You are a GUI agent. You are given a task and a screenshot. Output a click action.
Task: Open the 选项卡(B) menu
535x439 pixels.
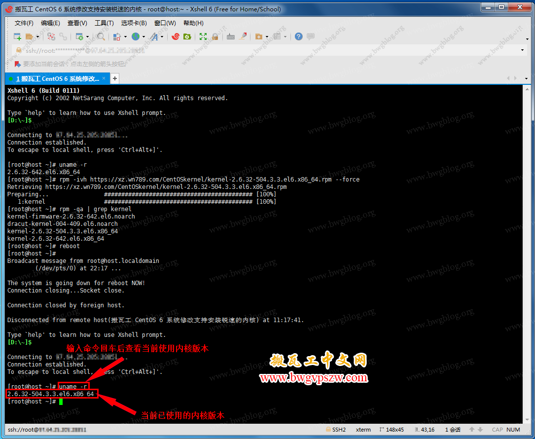point(134,23)
